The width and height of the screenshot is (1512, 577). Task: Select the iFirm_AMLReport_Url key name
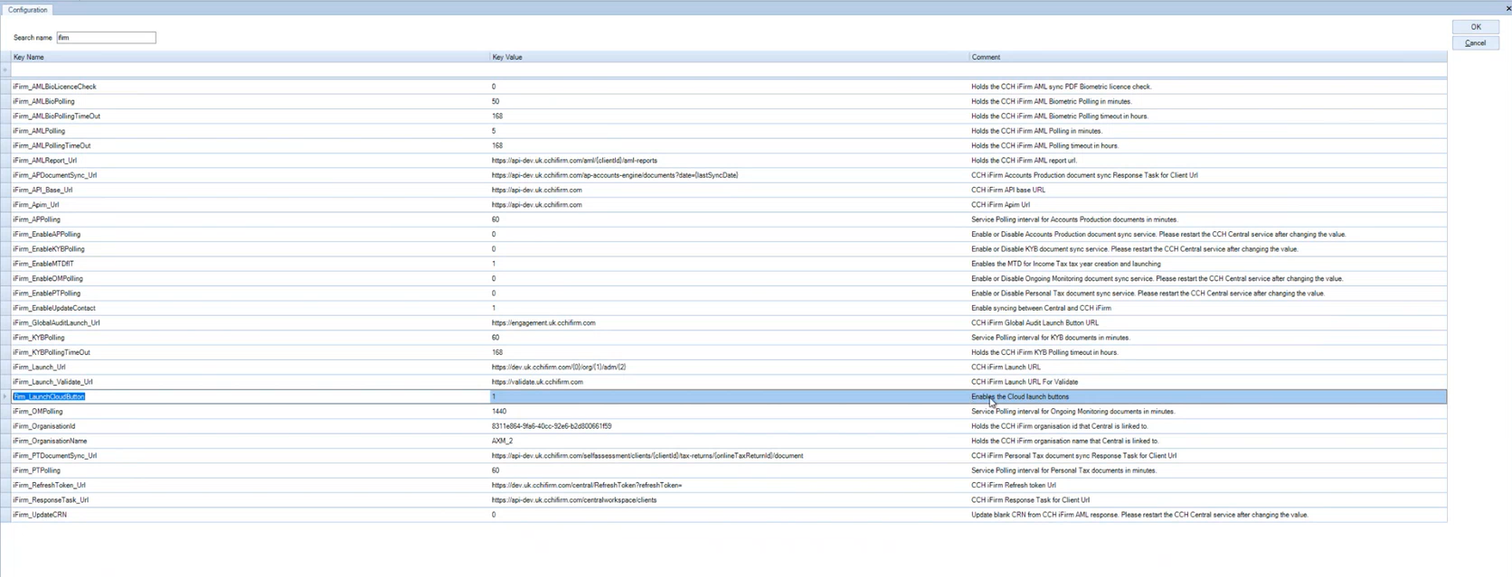(44, 161)
